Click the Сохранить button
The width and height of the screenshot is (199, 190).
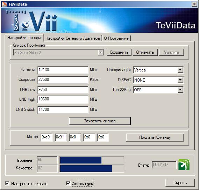pos(119,52)
